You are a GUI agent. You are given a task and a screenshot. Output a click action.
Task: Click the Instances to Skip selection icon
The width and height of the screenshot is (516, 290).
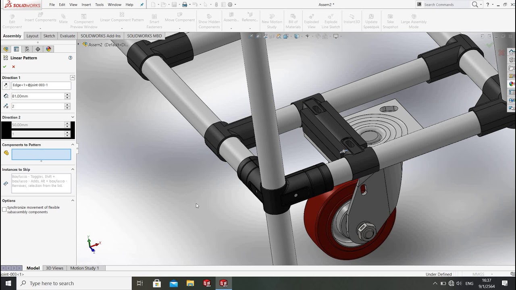6,184
